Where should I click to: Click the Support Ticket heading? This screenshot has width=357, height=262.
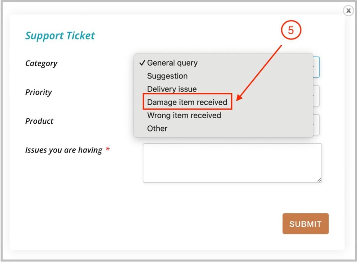[x=60, y=36]
